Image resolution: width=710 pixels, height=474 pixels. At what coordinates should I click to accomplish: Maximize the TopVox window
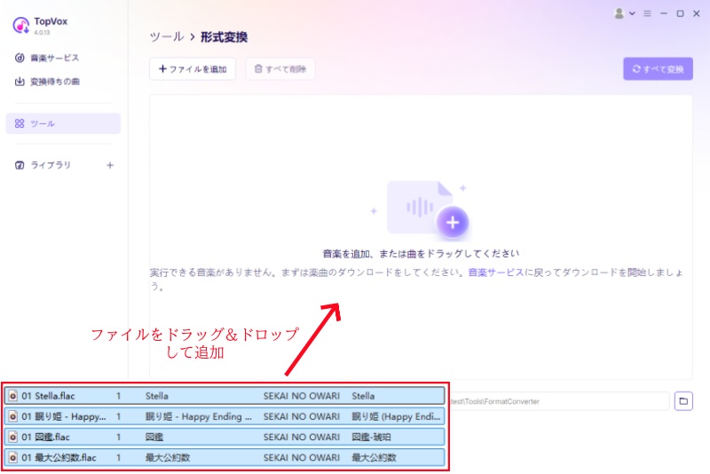(680, 13)
